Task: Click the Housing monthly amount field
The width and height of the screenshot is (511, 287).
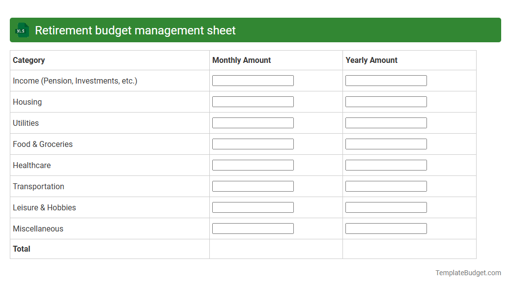Action: coord(253,101)
